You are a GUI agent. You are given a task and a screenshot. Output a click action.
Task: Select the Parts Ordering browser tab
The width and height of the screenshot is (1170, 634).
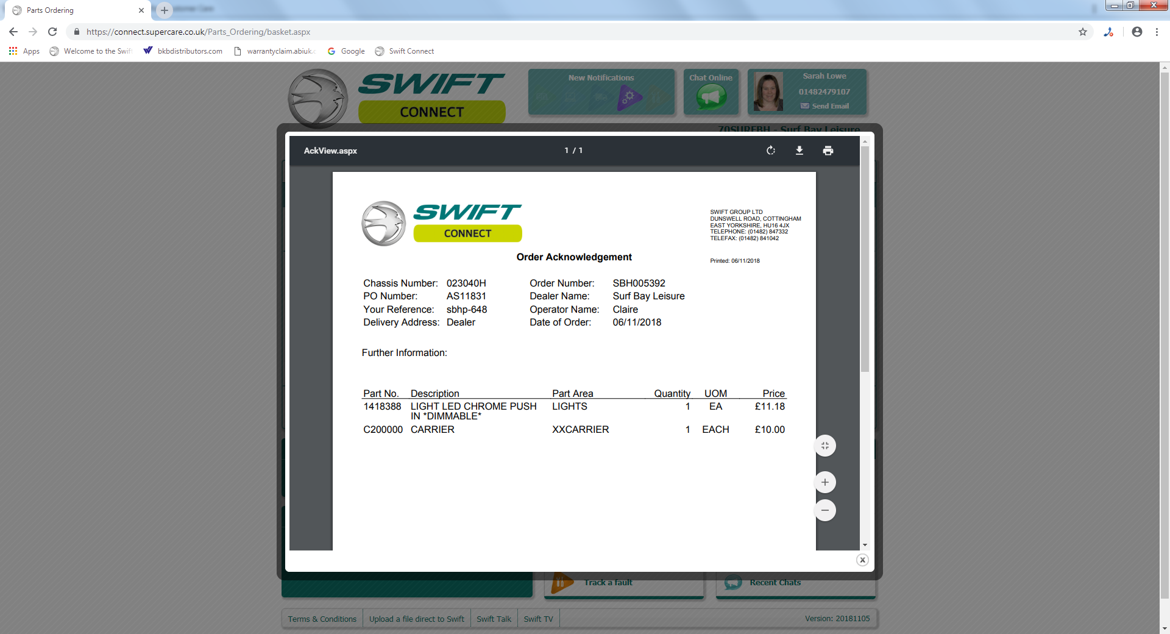78,10
